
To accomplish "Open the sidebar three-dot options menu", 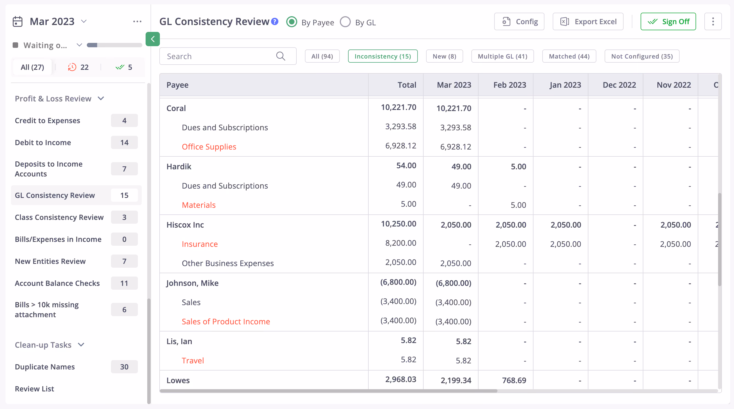I will [x=137, y=21].
